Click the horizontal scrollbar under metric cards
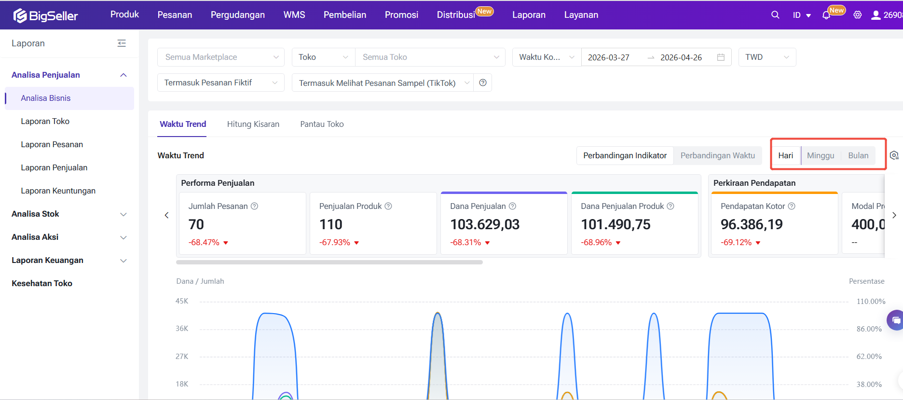The image size is (903, 400). [329, 262]
